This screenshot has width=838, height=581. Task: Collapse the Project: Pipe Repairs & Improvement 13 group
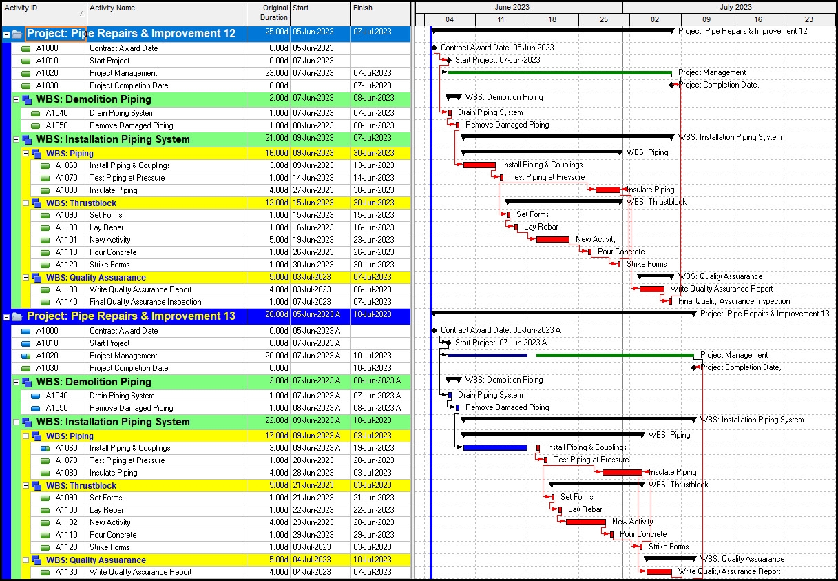tap(6, 316)
